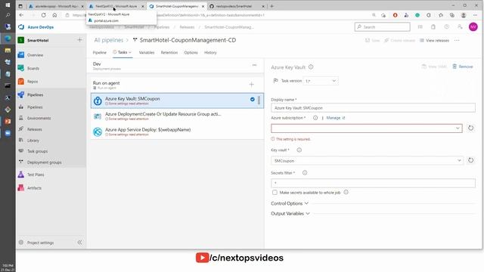Open Test Plans in sidebar
Screen dimensions: 484x272
click(36, 175)
